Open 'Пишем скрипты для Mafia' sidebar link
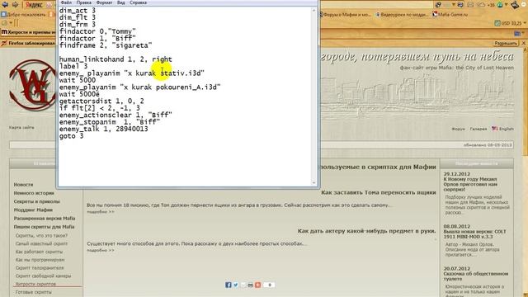528x297 pixels. point(44,227)
